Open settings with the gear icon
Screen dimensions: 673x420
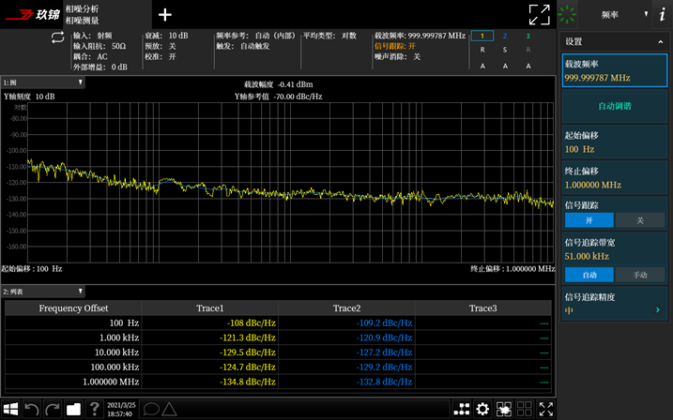pos(482,409)
